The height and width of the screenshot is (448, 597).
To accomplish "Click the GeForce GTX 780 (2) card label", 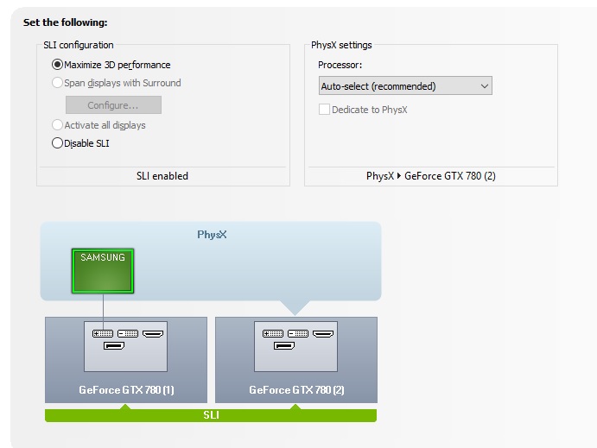I will pyautogui.click(x=296, y=390).
